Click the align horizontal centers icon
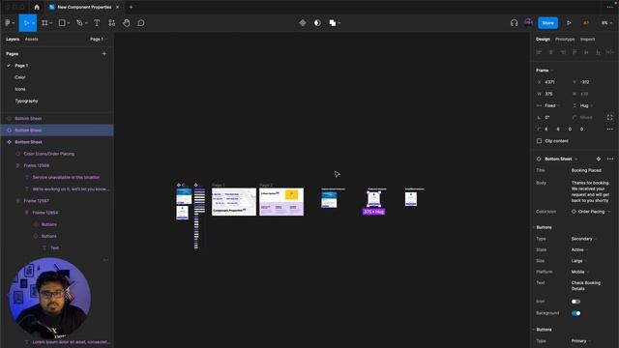619x348 pixels. point(551,52)
